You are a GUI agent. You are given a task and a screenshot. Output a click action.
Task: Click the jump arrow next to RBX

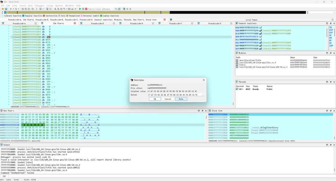pyautogui.click(x=260, y=31)
